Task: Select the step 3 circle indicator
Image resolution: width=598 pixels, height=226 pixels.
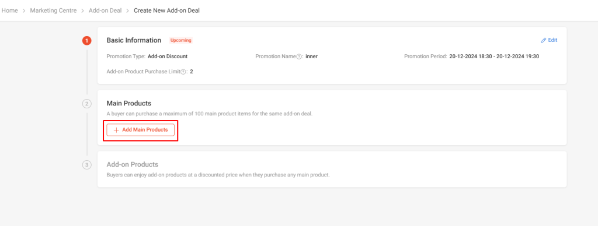Action: tap(87, 165)
